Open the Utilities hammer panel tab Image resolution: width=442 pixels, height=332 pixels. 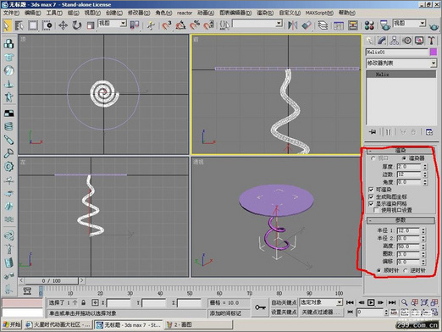click(x=431, y=41)
